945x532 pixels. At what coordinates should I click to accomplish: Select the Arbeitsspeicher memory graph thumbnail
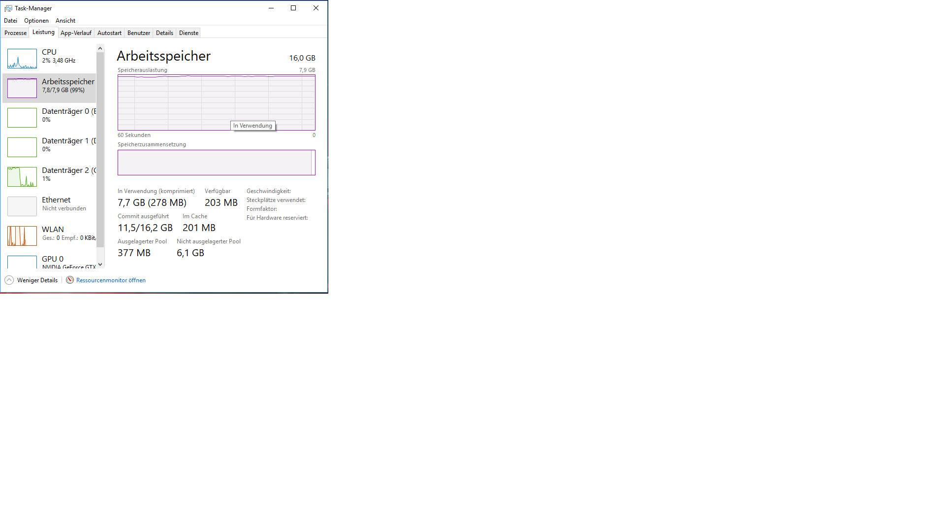(22, 88)
